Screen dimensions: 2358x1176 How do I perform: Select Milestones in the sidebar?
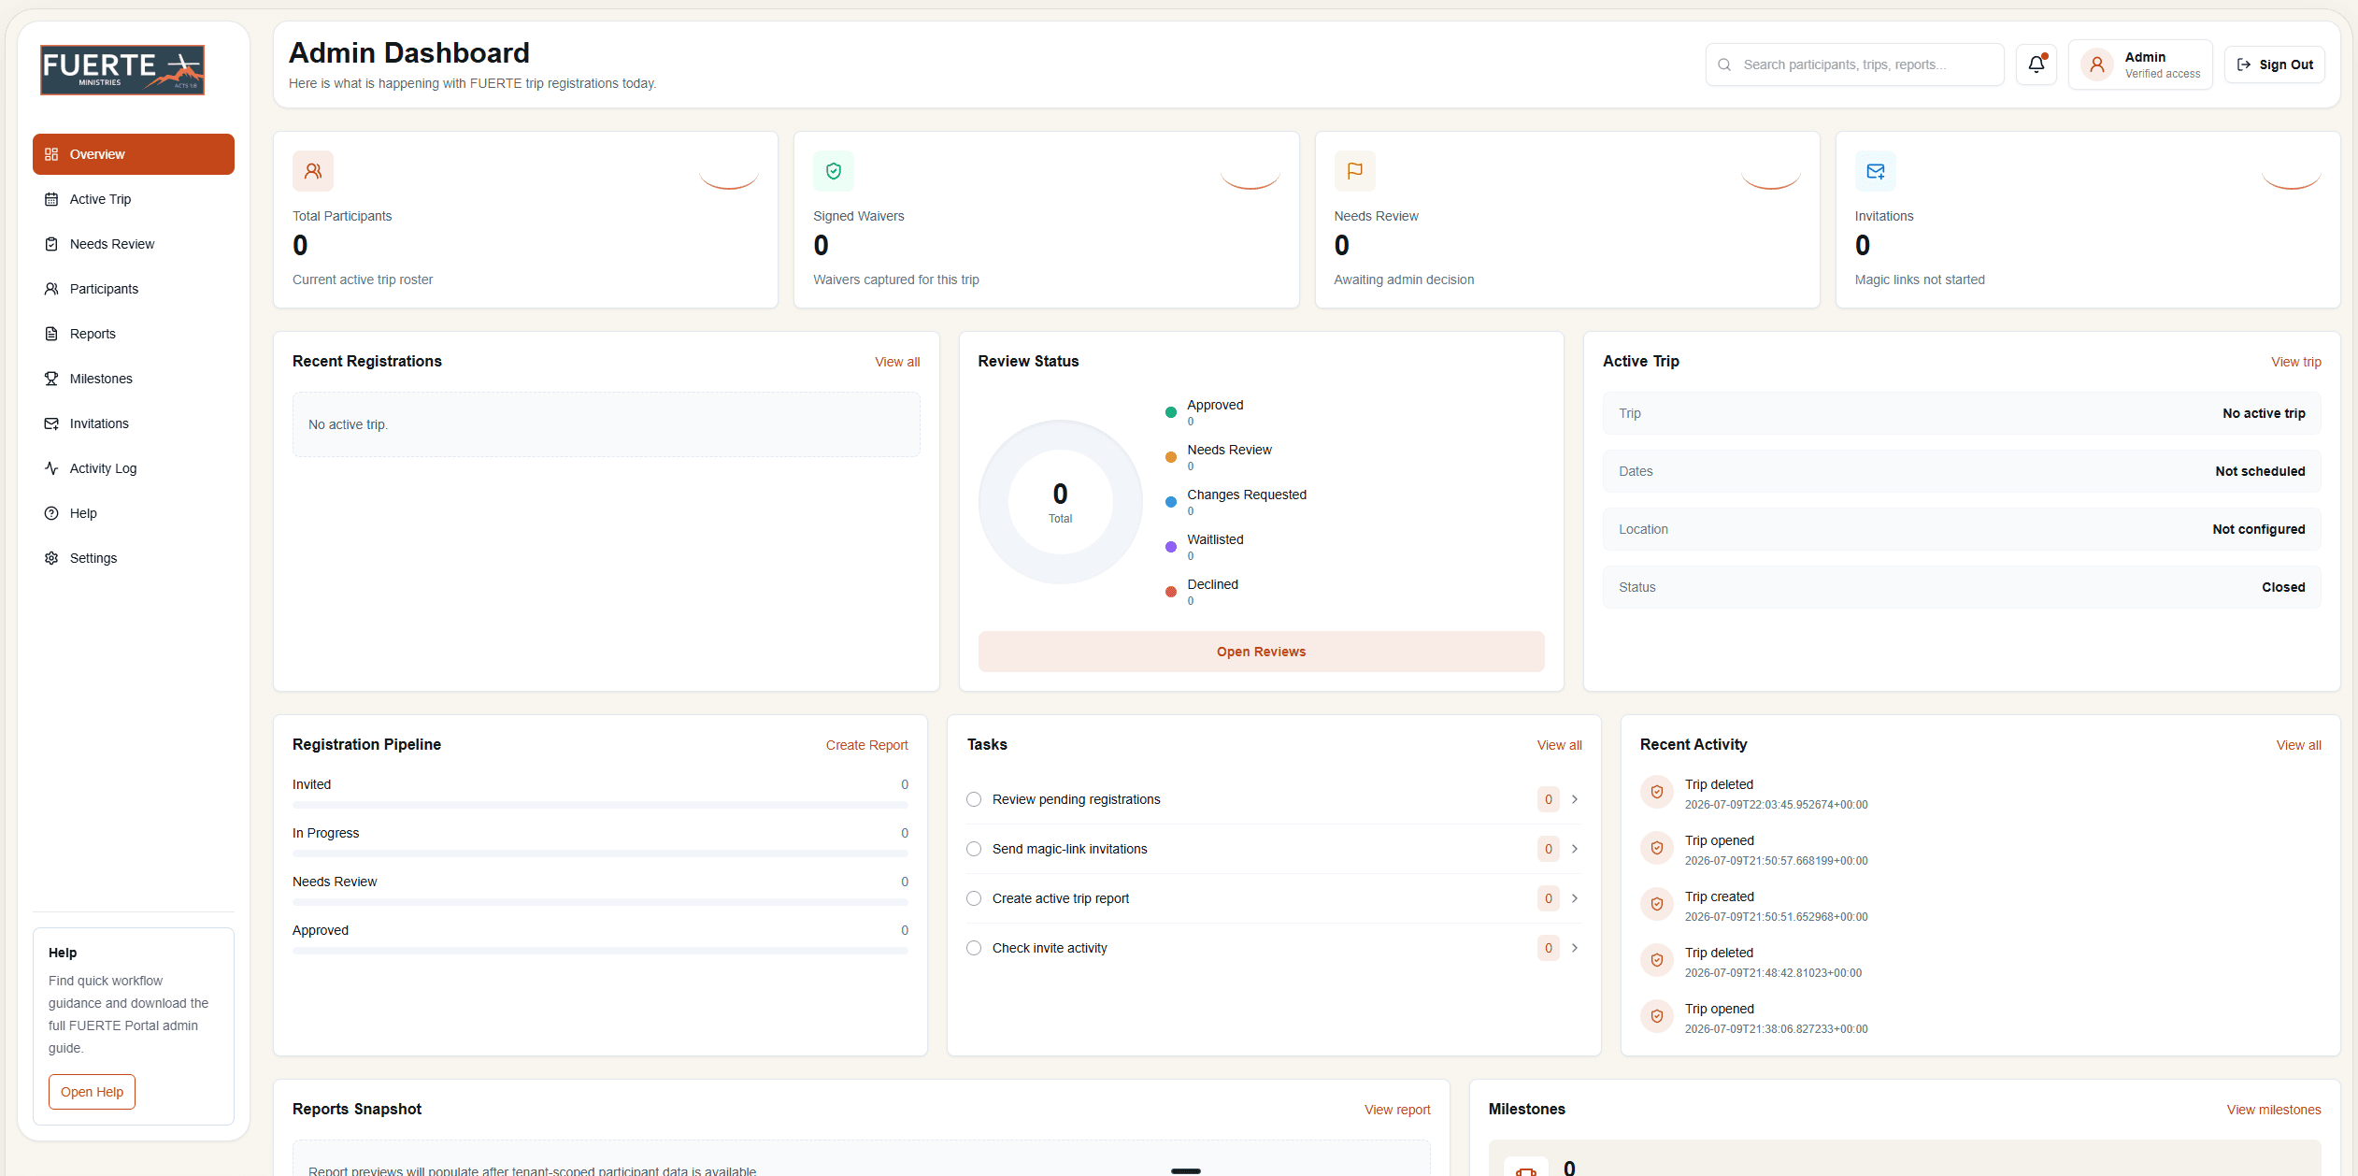134,379
